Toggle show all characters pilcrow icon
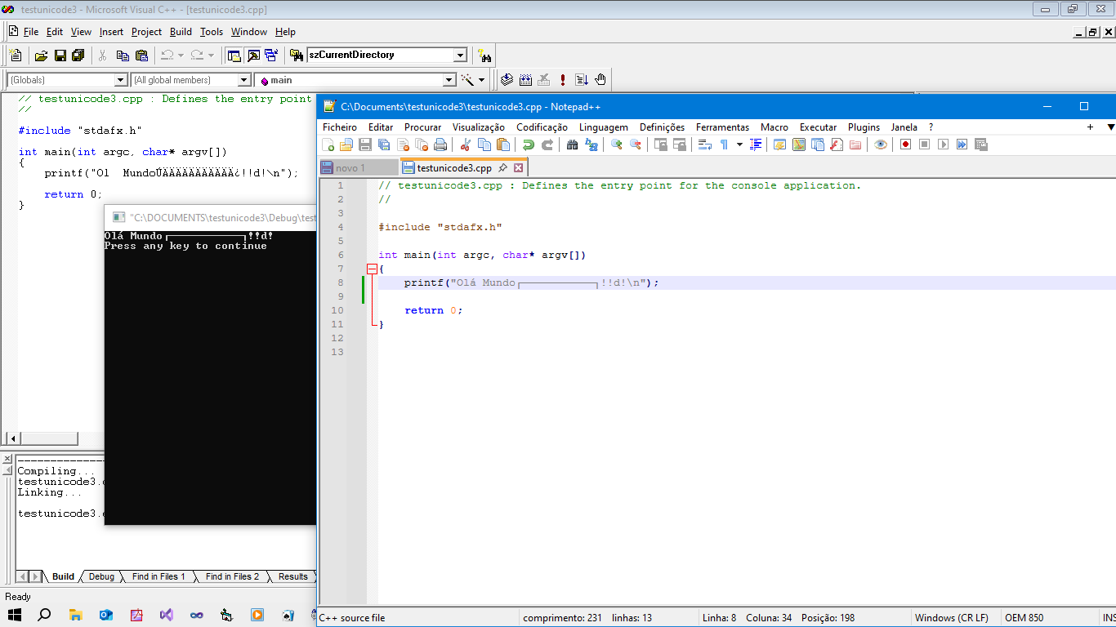Image resolution: width=1116 pixels, height=627 pixels. tap(724, 145)
